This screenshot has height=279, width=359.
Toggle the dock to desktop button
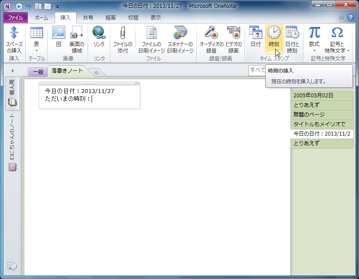tap(38, 7)
